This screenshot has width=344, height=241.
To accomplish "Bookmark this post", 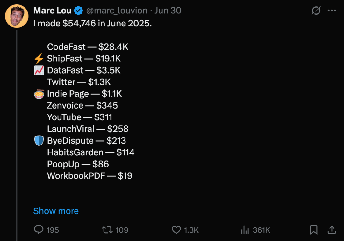I will 313,230.
